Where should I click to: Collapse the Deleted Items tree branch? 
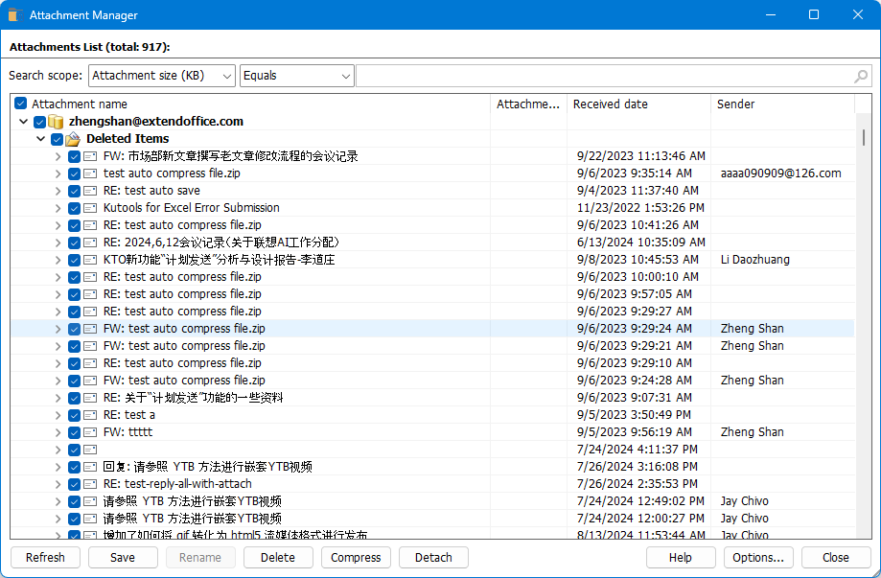click(x=40, y=138)
